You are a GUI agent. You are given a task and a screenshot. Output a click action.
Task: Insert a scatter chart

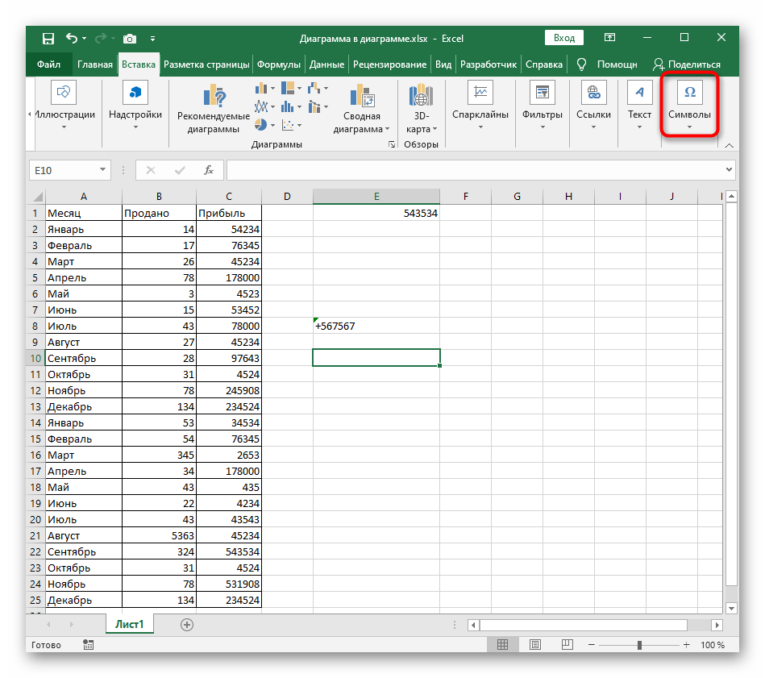coord(289,125)
